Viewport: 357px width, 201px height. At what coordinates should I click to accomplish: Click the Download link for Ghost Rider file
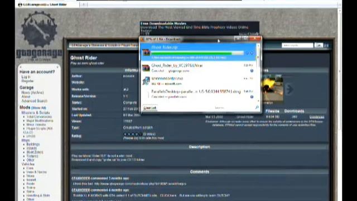[317, 117]
